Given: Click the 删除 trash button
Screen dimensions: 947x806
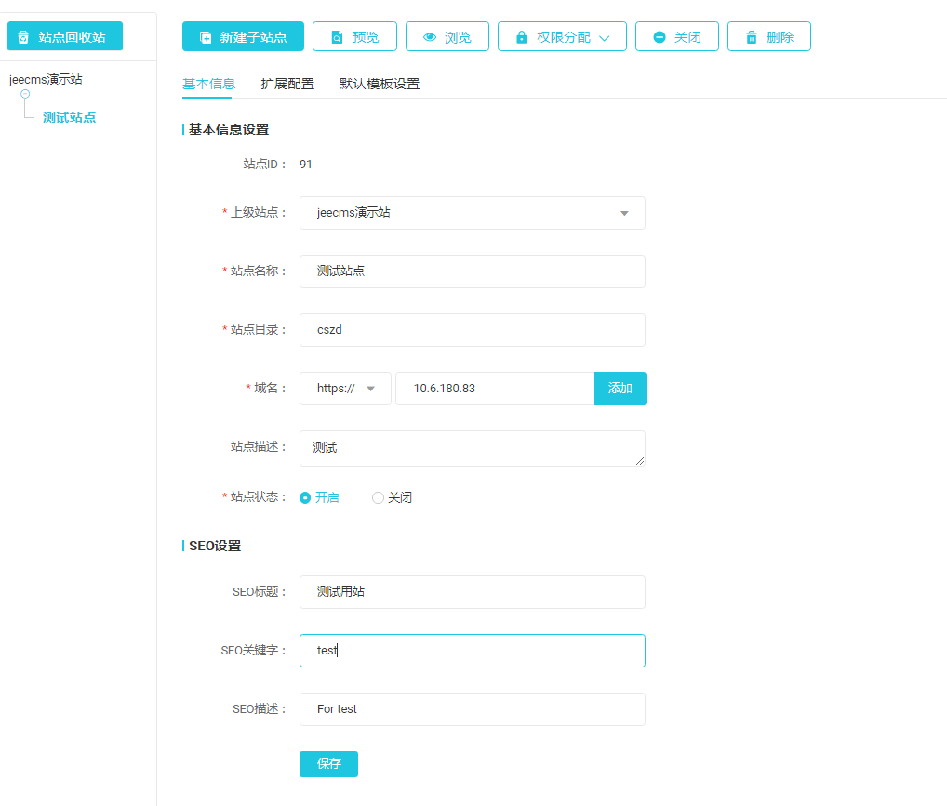Looking at the screenshot, I should tap(768, 37).
